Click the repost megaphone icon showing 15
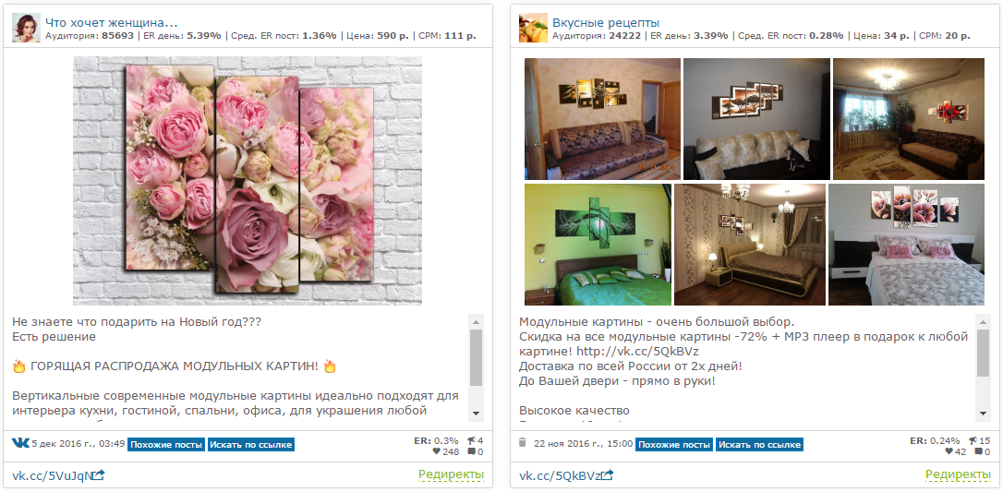 pyautogui.click(x=973, y=440)
